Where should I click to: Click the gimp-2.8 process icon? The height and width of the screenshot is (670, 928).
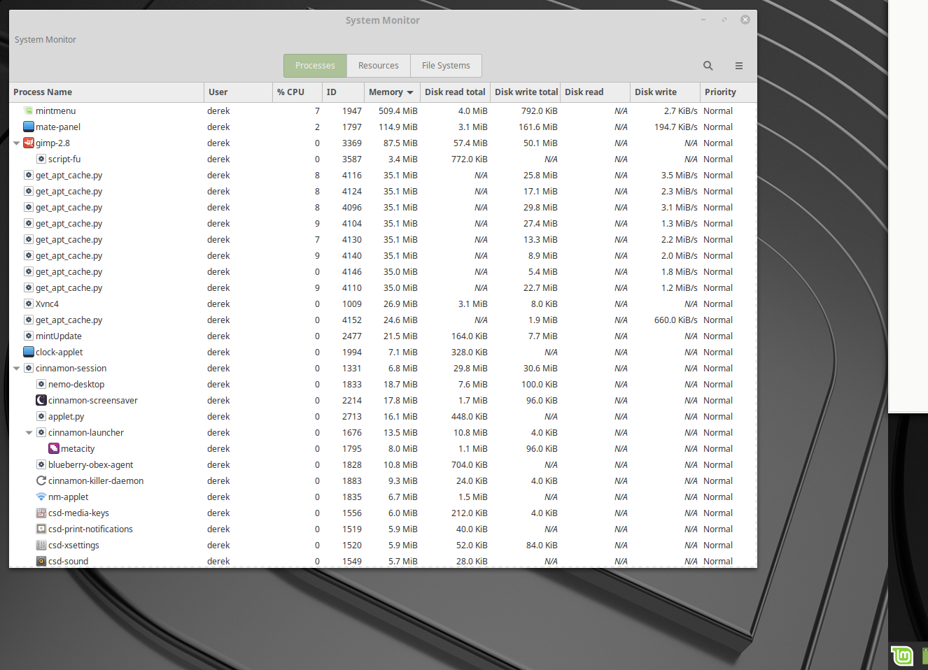coord(29,143)
